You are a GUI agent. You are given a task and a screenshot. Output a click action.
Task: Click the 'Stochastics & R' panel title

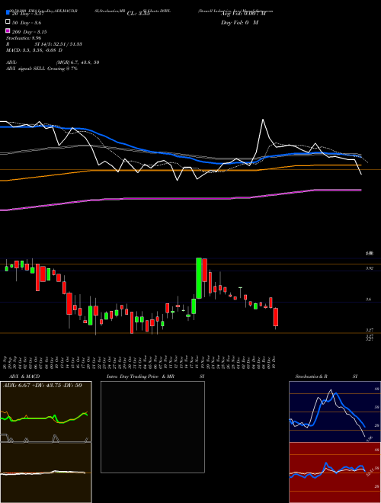[x=312, y=376]
